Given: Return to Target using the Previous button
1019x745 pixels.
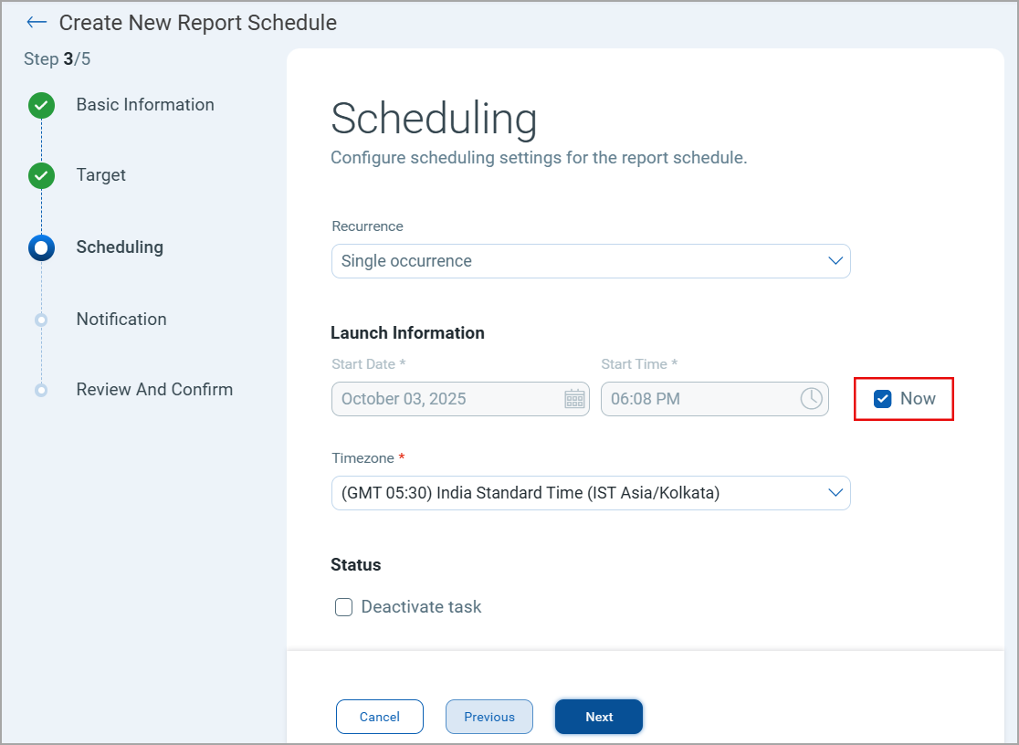Looking at the screenshot, I should (x=488, y=717).
